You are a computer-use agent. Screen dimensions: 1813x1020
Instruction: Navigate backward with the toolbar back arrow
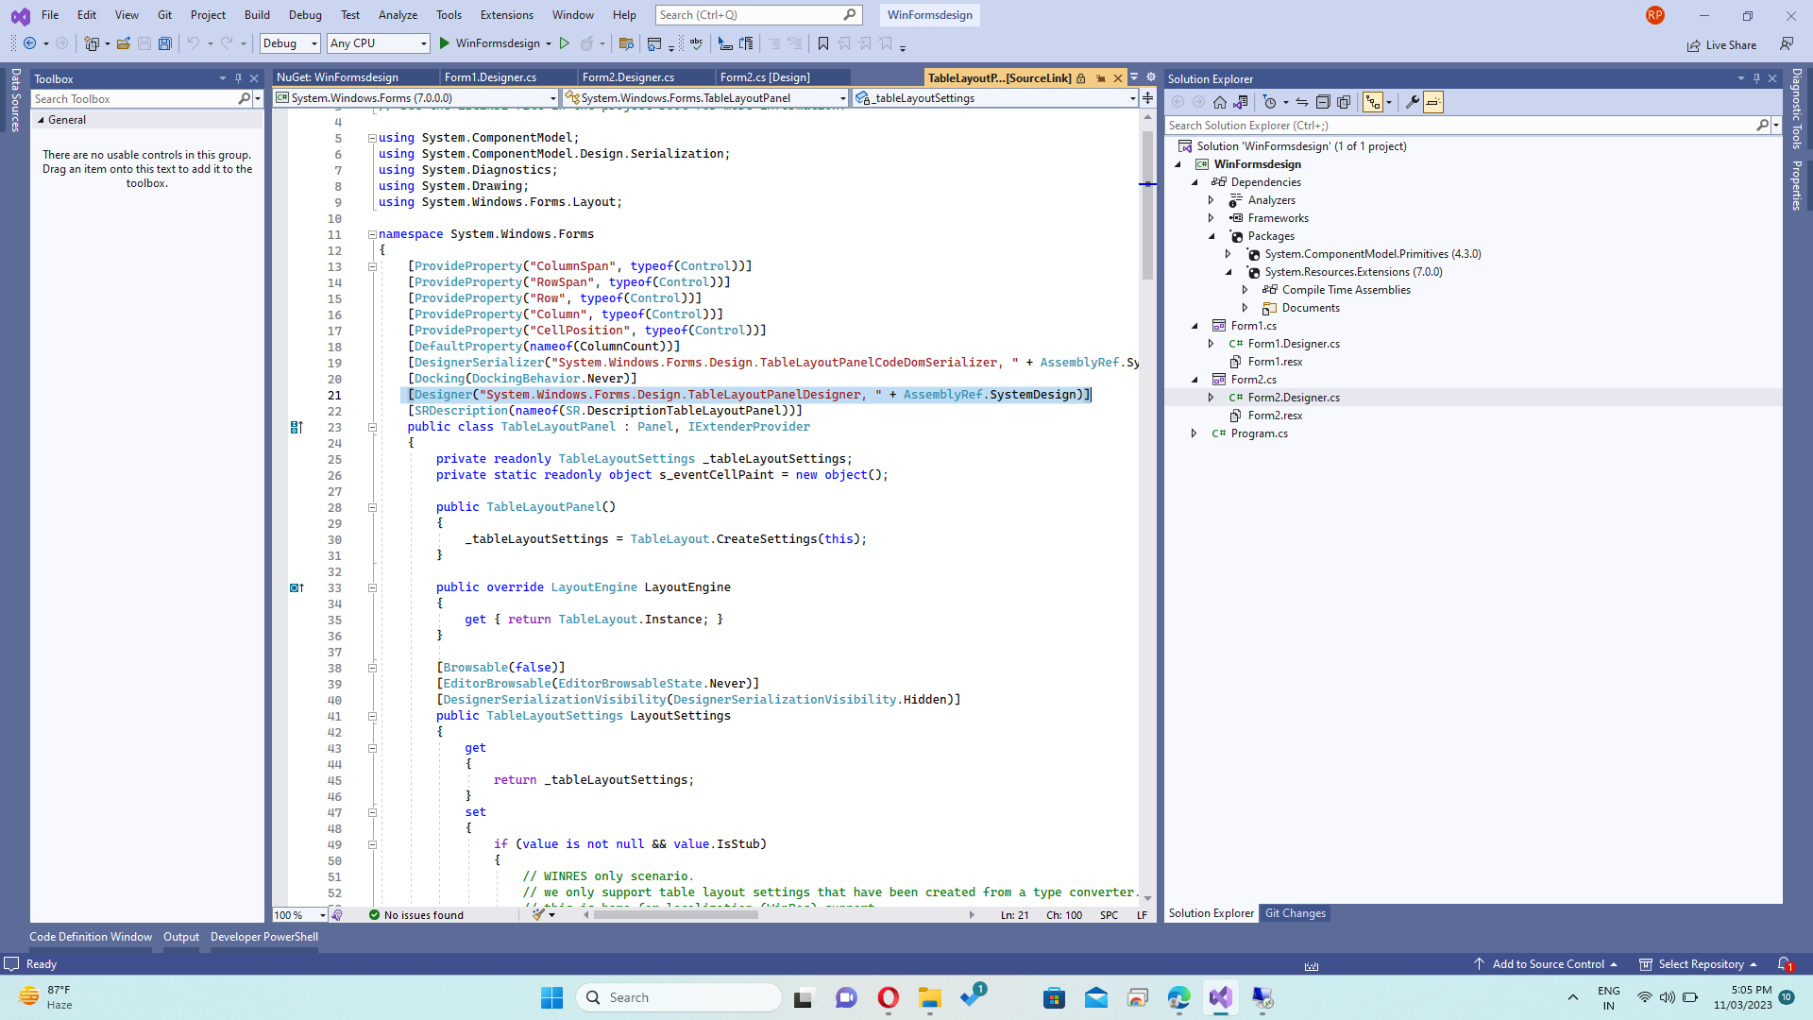pyautogui.click(x=30, y=43)
